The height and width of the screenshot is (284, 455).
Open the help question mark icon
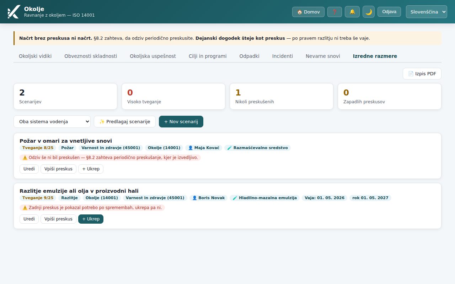coord(334,12)
